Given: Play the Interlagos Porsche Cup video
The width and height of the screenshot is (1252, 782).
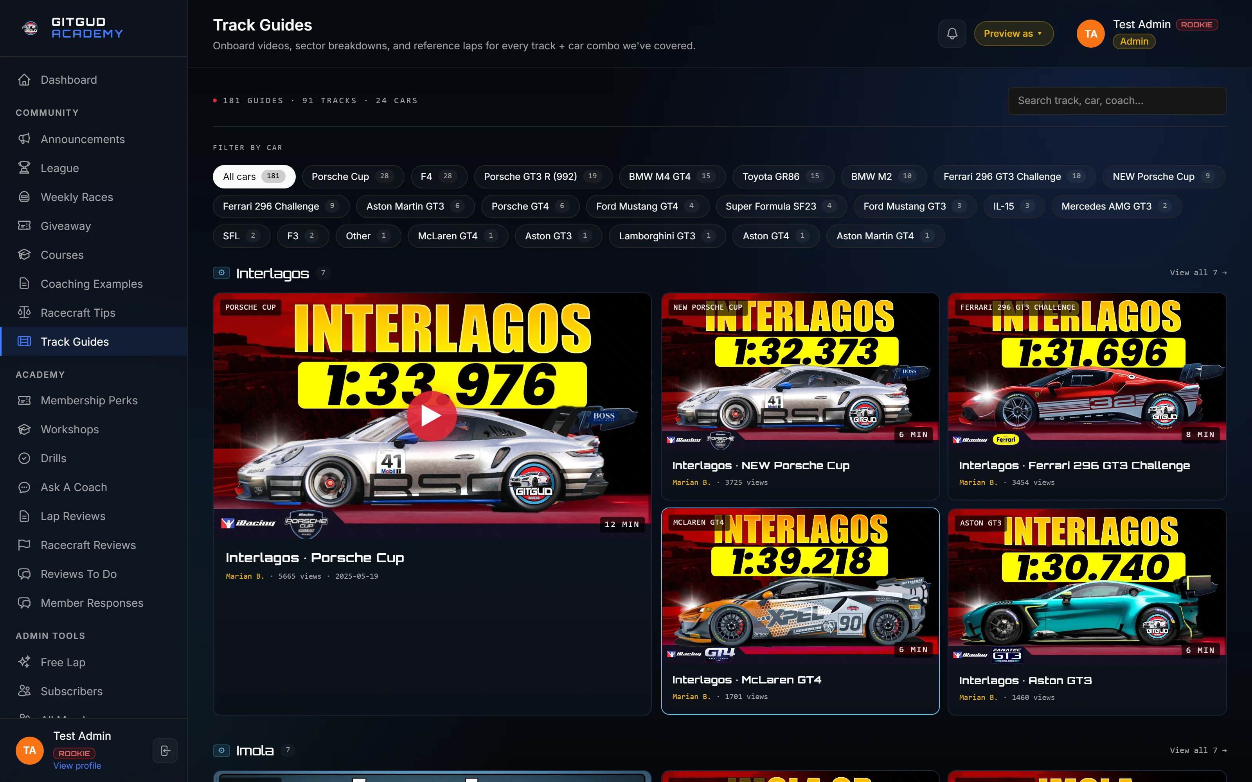Looking at the screenshot, I should click(432, 415).
